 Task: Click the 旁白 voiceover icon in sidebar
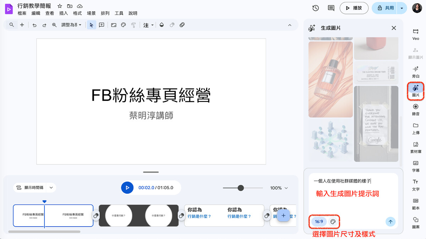tap(415, 71)
